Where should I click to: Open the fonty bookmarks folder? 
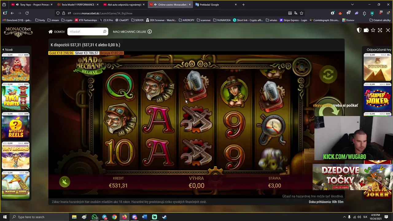coord(40,20)
